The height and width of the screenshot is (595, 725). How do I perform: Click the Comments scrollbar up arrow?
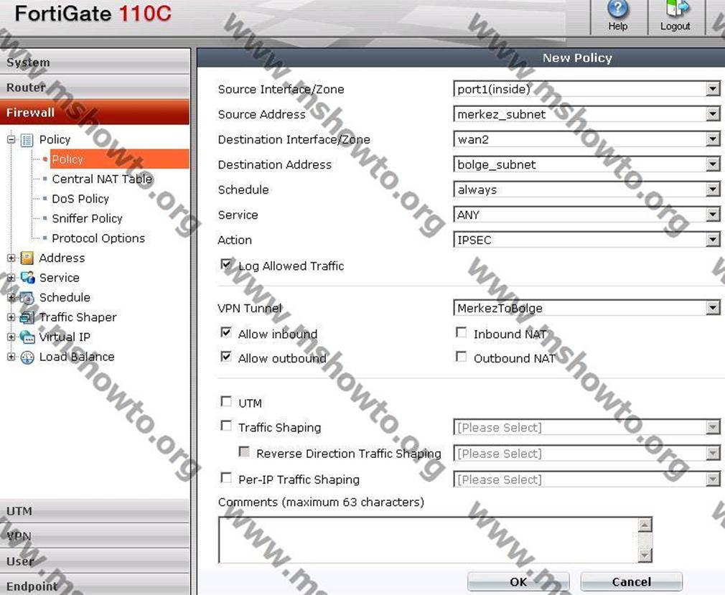pyautogui.click(x=645, y=525)
